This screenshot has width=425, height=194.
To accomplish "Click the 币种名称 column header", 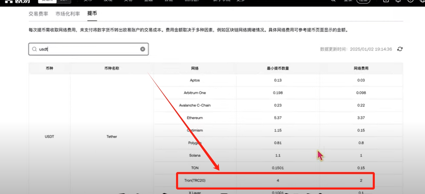I will pos(112,68).
